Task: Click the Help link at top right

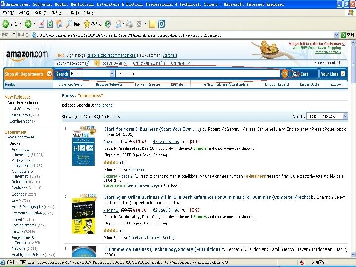Action: click(343, 63)
